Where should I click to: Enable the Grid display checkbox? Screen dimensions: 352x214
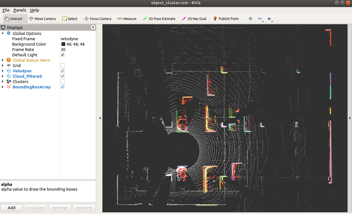63,66
